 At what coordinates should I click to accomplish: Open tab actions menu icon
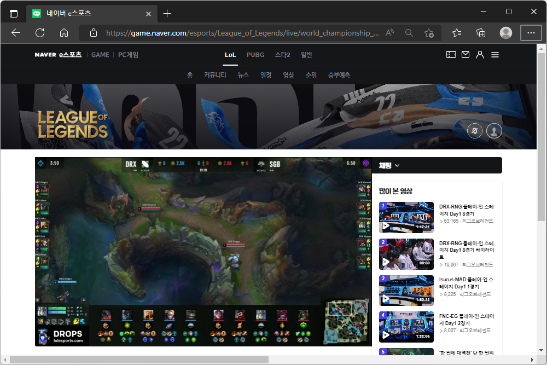(14, 14)
